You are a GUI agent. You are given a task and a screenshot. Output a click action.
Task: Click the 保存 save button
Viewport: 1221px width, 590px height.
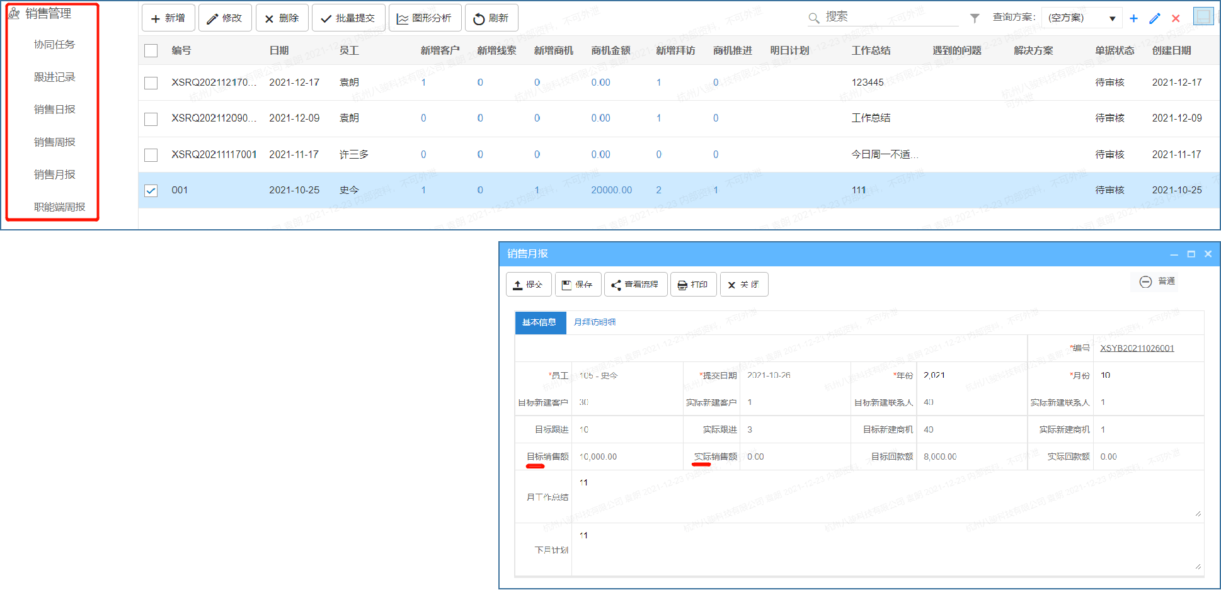pos(577,284)
